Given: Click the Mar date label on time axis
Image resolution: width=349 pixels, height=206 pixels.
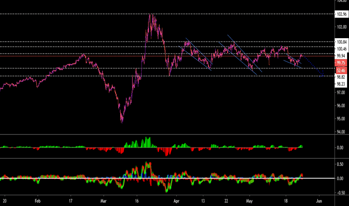Looking at the screenshot, I should click(103, 201).
